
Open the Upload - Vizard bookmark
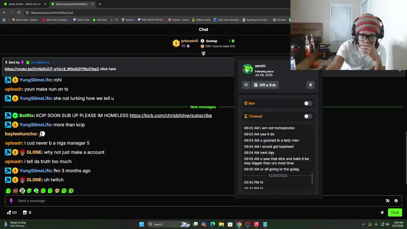point(178,20)
